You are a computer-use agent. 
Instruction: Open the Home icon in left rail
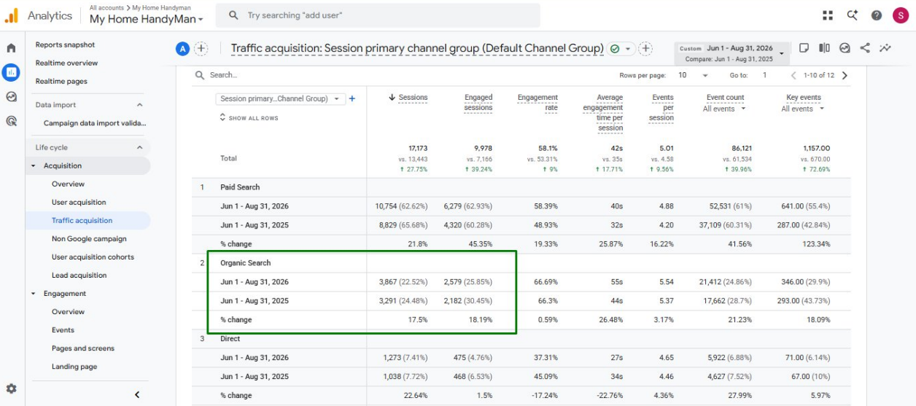coord(11,48)
